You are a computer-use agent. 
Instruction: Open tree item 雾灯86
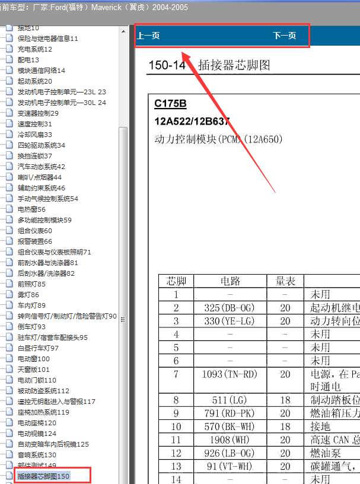(x=28, y=295)
